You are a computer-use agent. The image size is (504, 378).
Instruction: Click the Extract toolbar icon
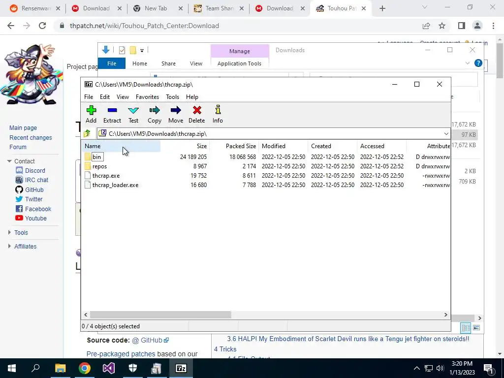(112, 114)
